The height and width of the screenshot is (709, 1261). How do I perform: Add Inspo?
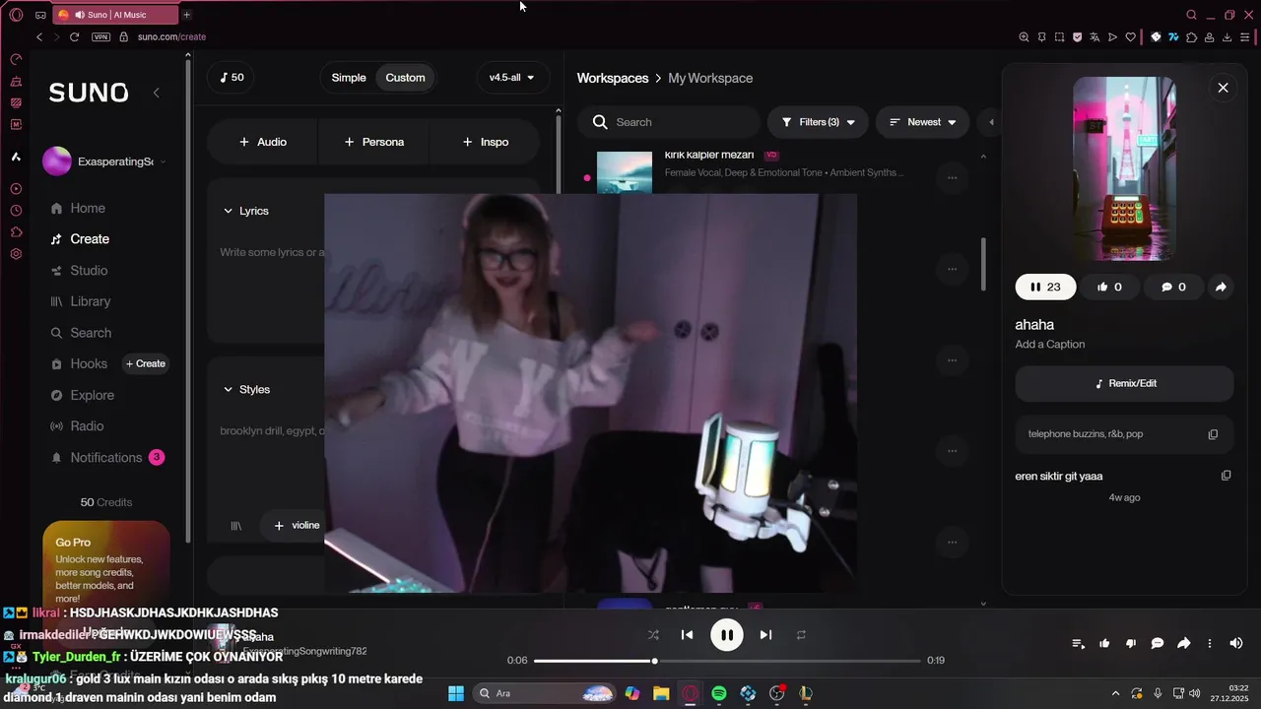tap(485, 142)
